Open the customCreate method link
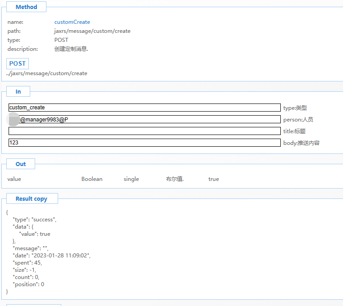This screenshot has height=306, width=343. coord(72,22)
